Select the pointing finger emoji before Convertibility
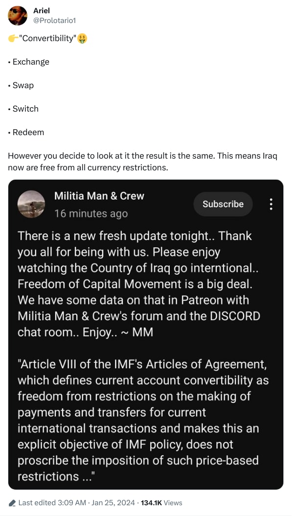Screen dimensions: 299x516 (12, 38)
